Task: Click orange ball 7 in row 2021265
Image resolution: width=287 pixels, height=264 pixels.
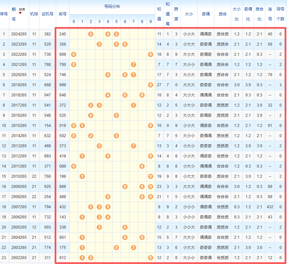Action: click(133, 65)
